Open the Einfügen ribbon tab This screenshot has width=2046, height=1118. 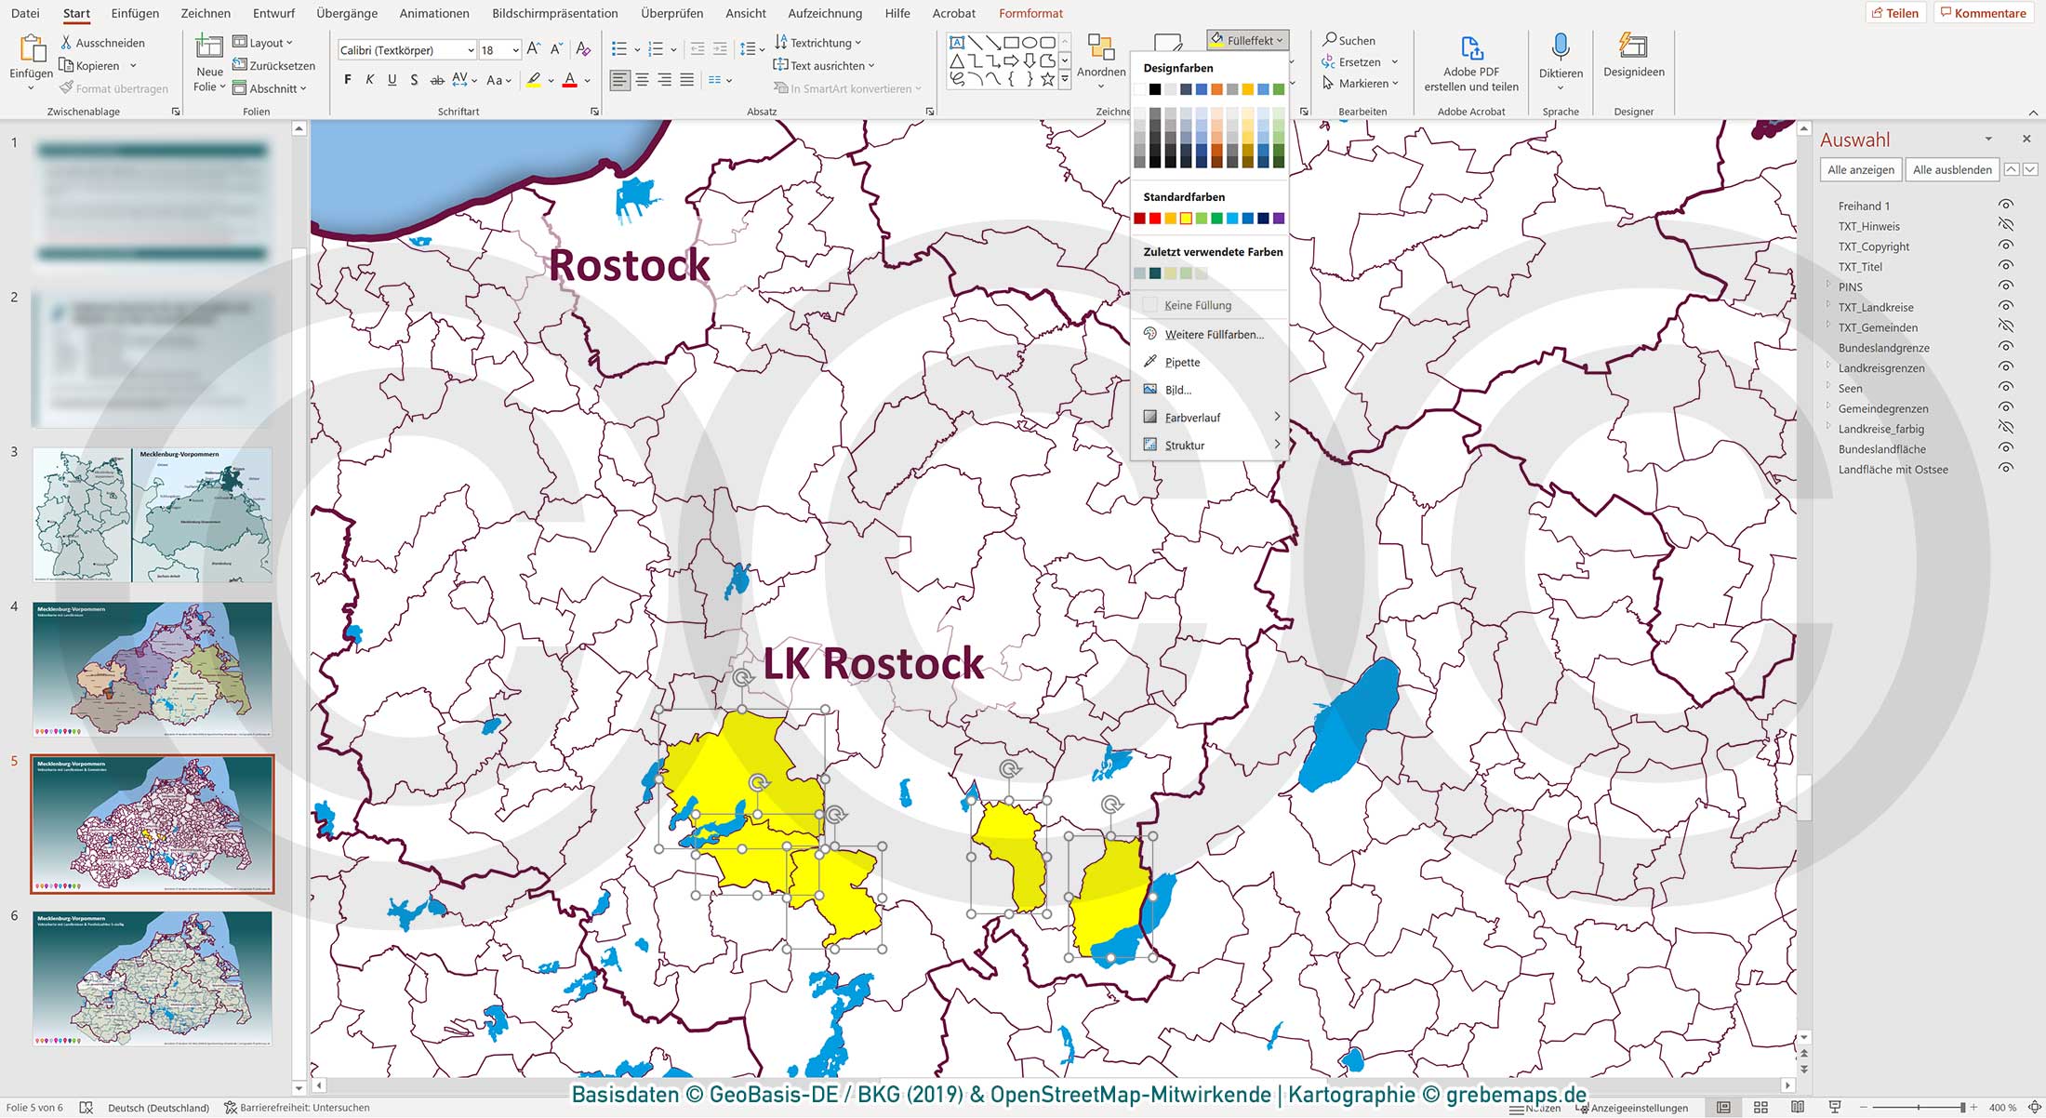[x=135, y=13]
